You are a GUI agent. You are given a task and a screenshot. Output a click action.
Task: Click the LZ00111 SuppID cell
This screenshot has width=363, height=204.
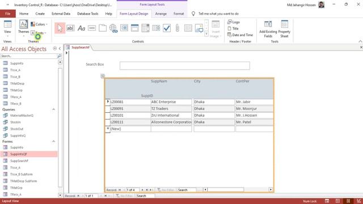point(130,122)
